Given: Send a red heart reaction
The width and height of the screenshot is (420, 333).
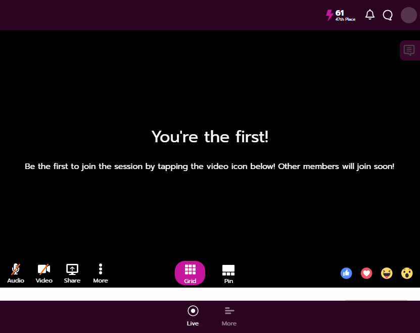Looking at the screenshot, I should point(366,273).
